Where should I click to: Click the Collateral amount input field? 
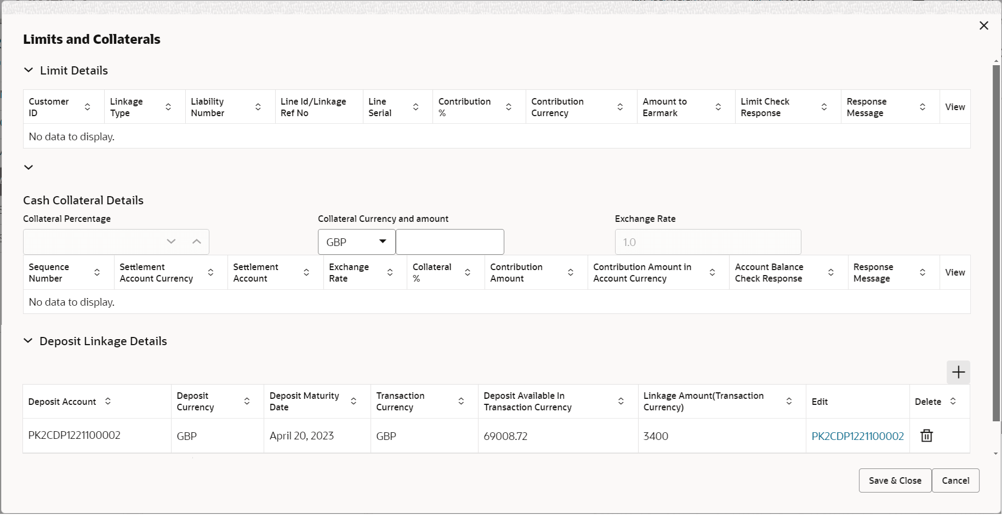[x=449, y=242]
